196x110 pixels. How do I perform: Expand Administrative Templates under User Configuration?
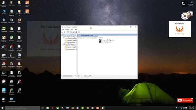point(64,50)
